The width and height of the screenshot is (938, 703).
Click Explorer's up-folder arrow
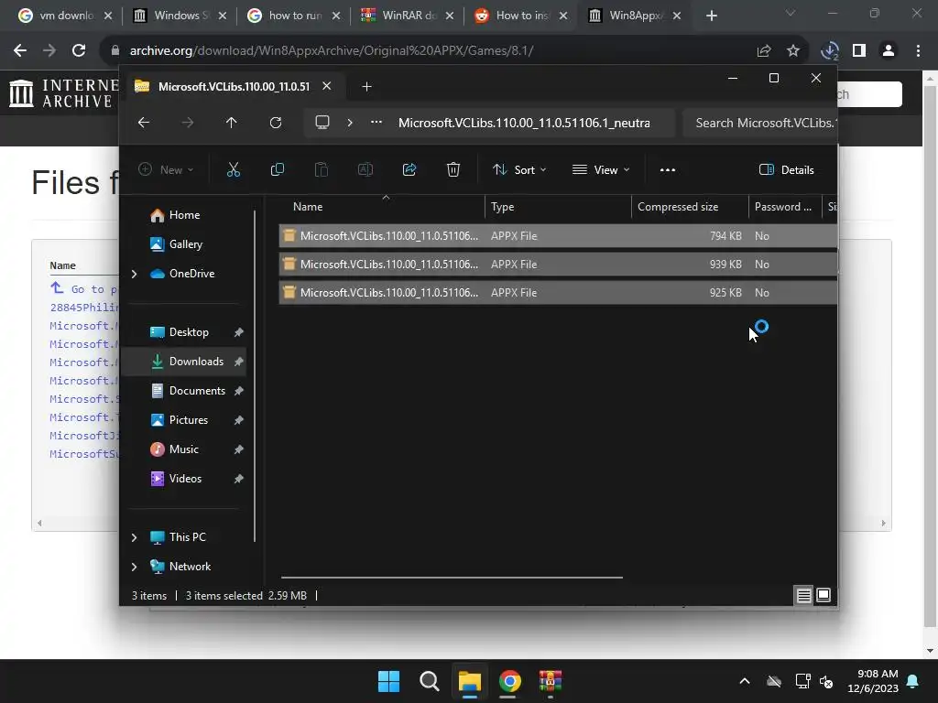(x=232, y=123)
